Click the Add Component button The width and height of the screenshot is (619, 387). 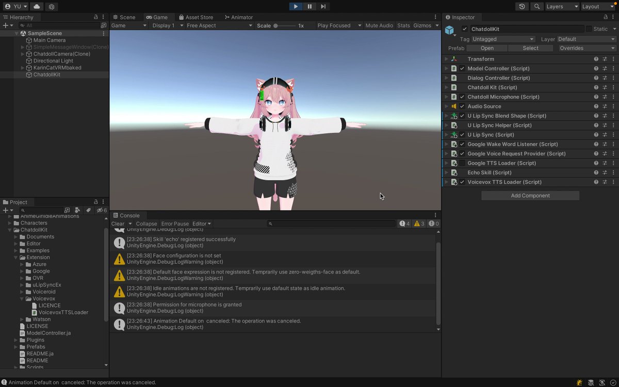coord(530,196)
